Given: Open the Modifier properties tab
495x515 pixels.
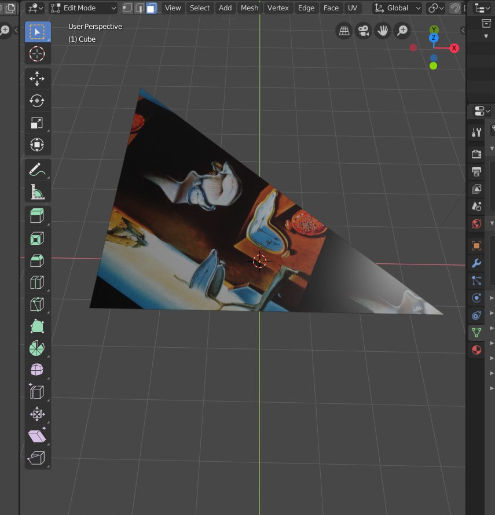Looking at the screenshot, I should pyautogui.click(x=476, y=263).
